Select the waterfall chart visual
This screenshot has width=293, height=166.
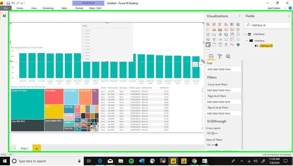point(208,34)
